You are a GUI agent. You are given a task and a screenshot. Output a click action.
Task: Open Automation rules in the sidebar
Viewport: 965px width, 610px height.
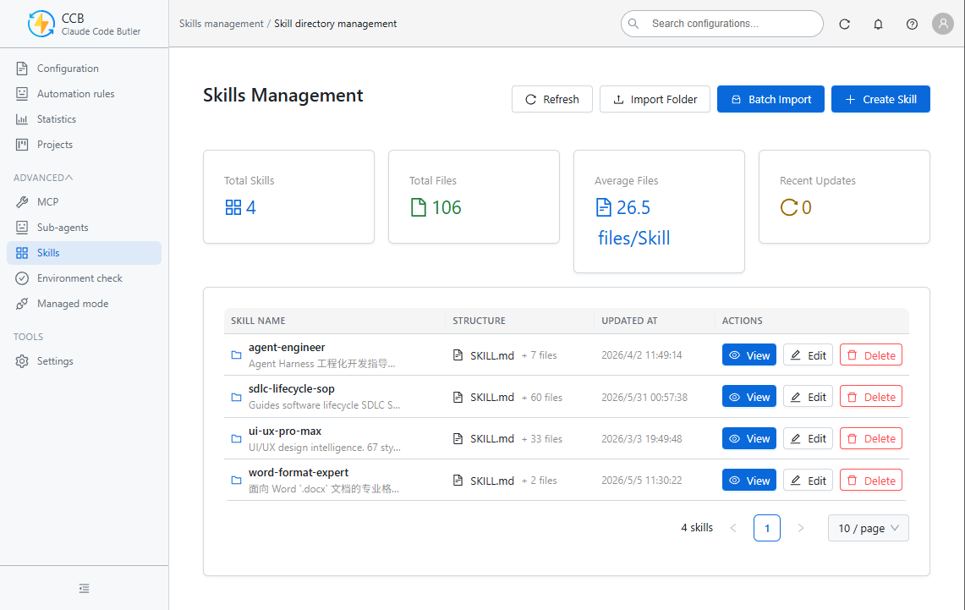click(85, 94)
